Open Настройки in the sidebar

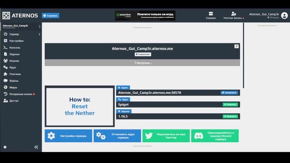(21, 41)
